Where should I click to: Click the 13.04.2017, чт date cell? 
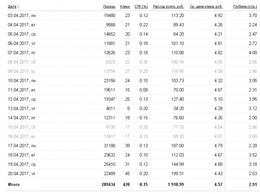pos(24,108)
